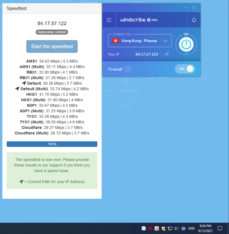Expand the Hong Kong - Phooey location dropdown

click(140, 41)
